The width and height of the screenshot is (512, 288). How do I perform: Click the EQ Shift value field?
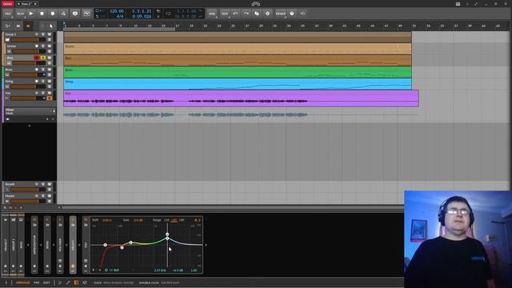[106, 220]
